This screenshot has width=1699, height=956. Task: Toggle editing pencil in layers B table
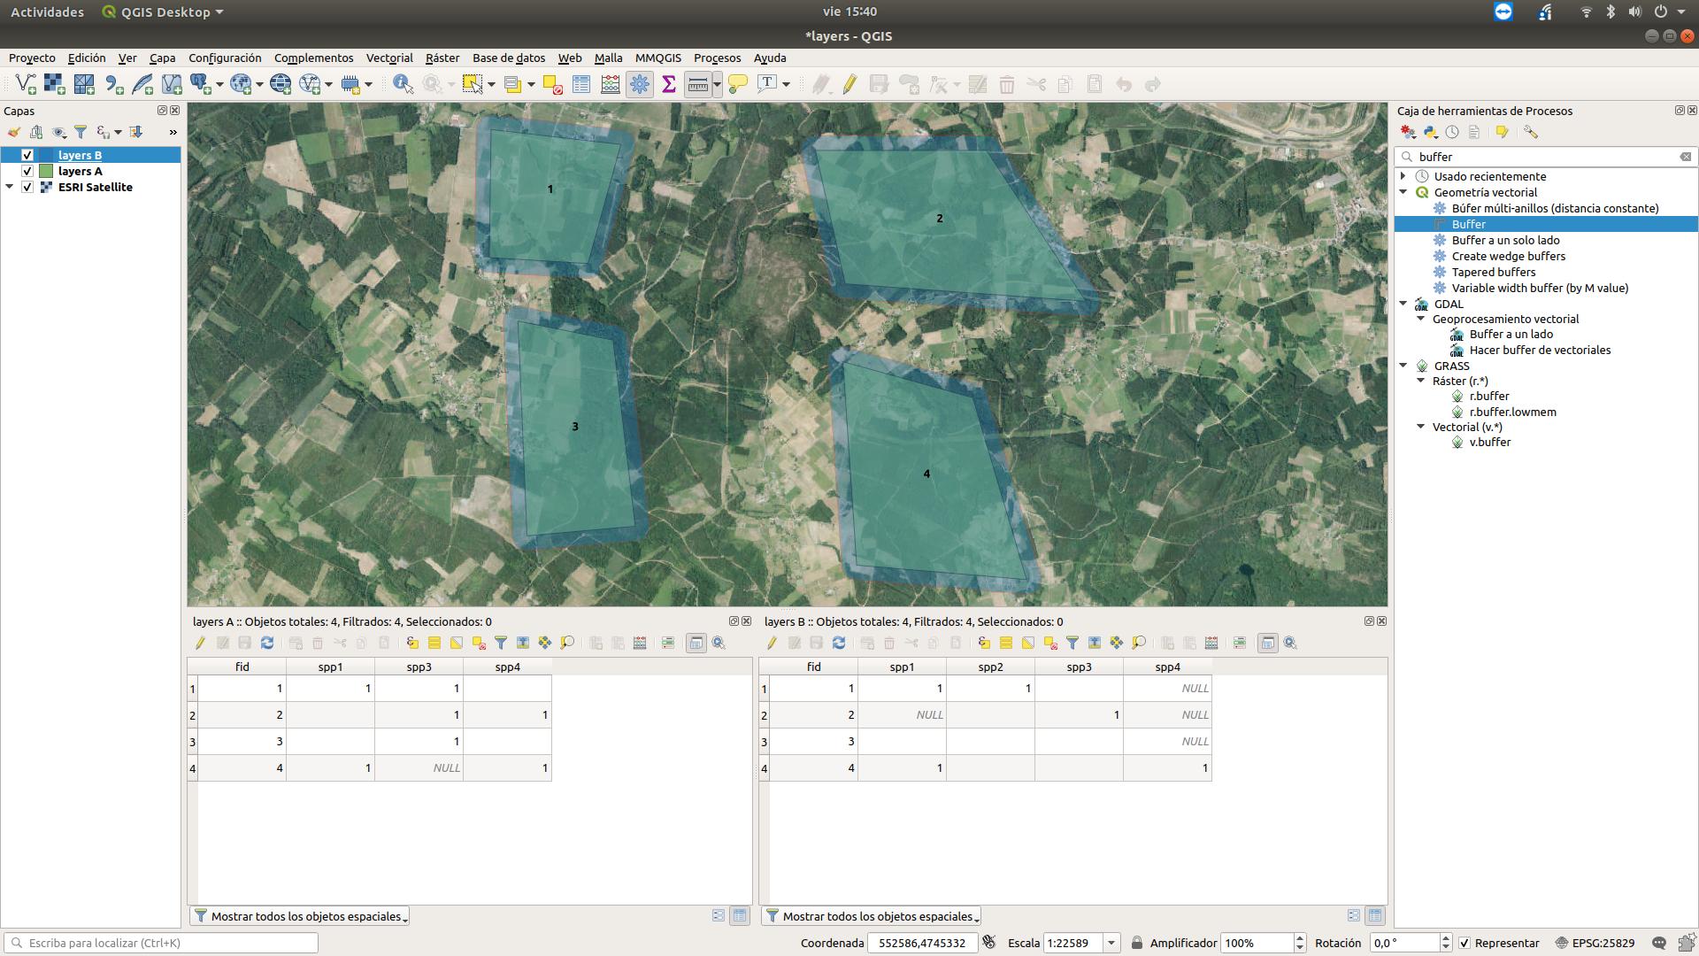tap(772, 643)
